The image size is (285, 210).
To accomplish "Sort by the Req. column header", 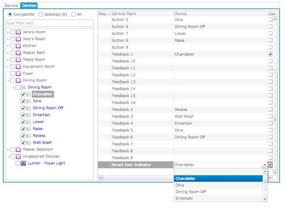I will click(104, 14).
